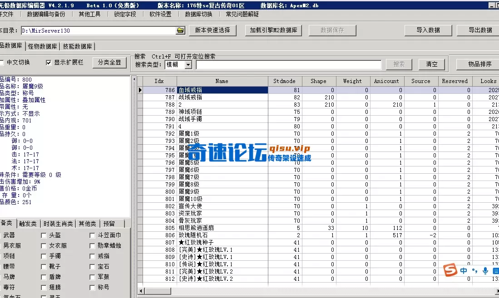This screenshot has width=499, height=298.
Task: Open the 搜索类型 dropdown showing 模糊
Action: pyautogui.click(x=188, y=64)
